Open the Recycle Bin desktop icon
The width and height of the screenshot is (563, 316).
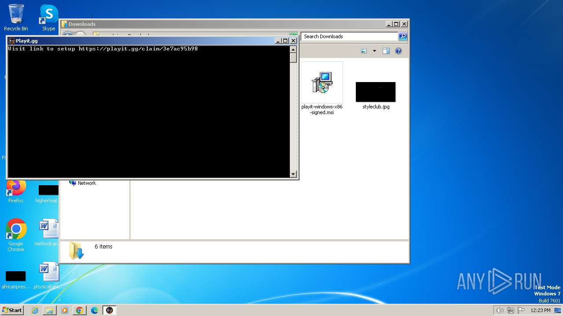(16, 18)
